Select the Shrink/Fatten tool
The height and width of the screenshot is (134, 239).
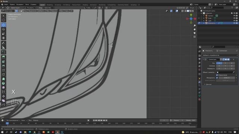[x=3, y=96]
